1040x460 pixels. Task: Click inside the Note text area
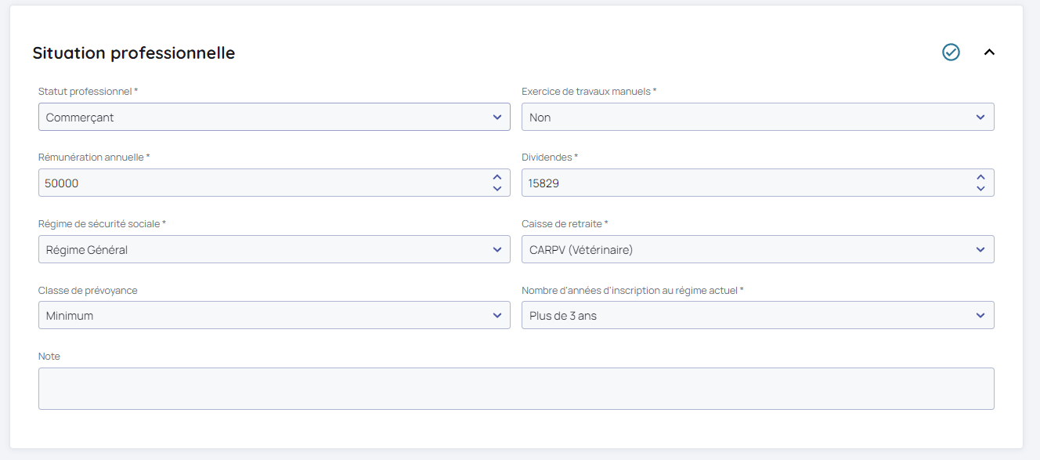[x=516, y=389]
